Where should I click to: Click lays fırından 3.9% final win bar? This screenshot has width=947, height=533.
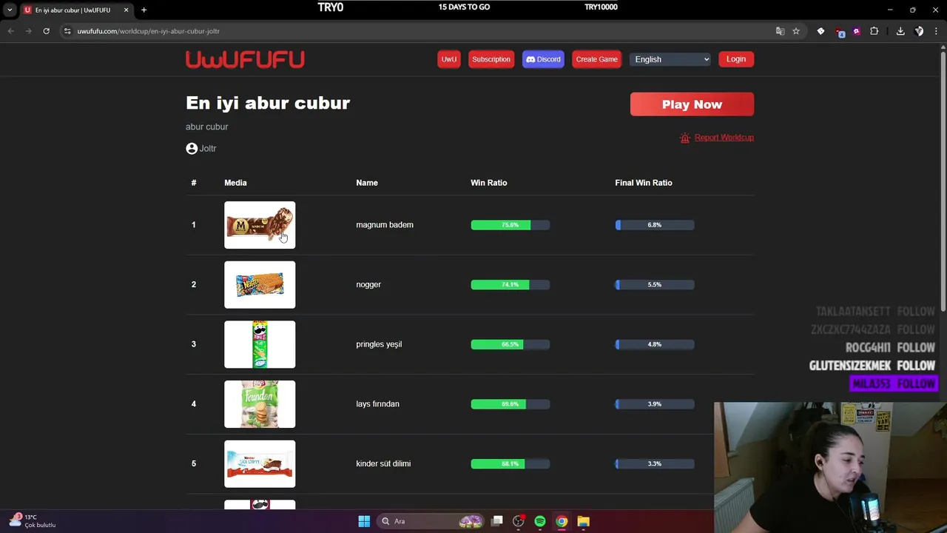click(x=655, y=404)
